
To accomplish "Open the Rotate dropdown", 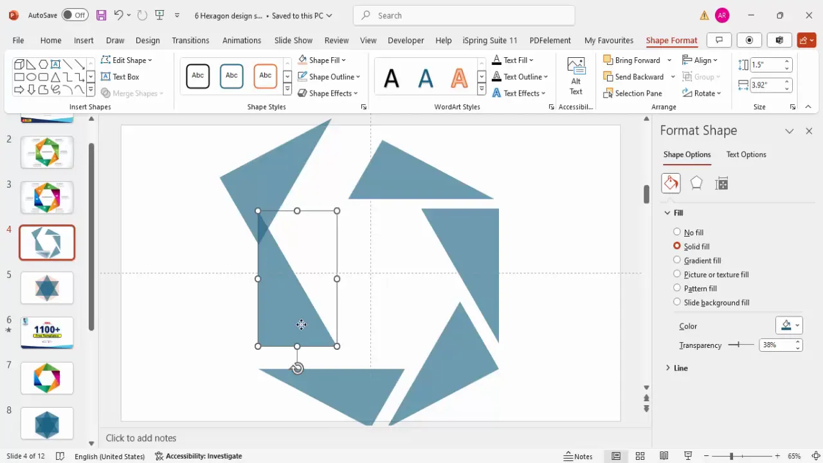I will coord(701,93).
